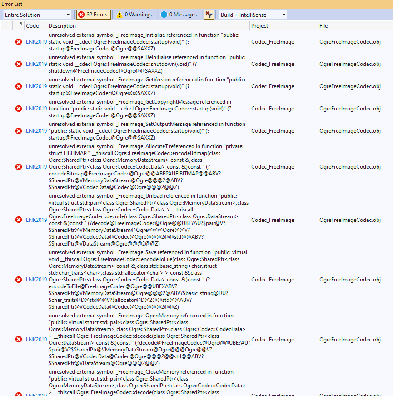Screen dimensions: 393x396
Task: Select the FreeImage_AllocateT error description
Action: pos(146,167)
